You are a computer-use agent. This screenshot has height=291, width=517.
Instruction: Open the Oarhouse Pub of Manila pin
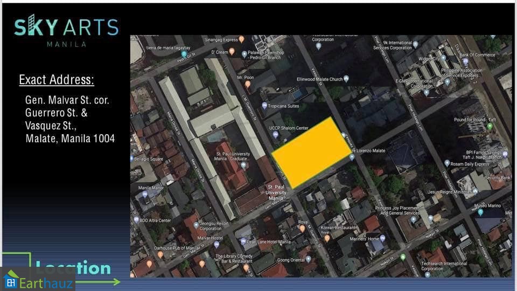(x=160, y=254)
